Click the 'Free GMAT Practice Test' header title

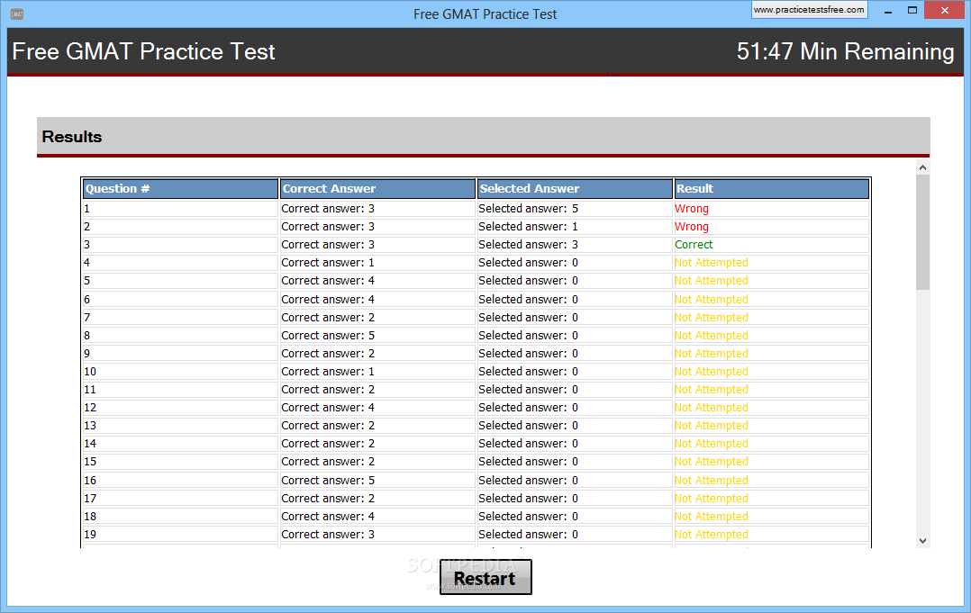tap(143, 51)
